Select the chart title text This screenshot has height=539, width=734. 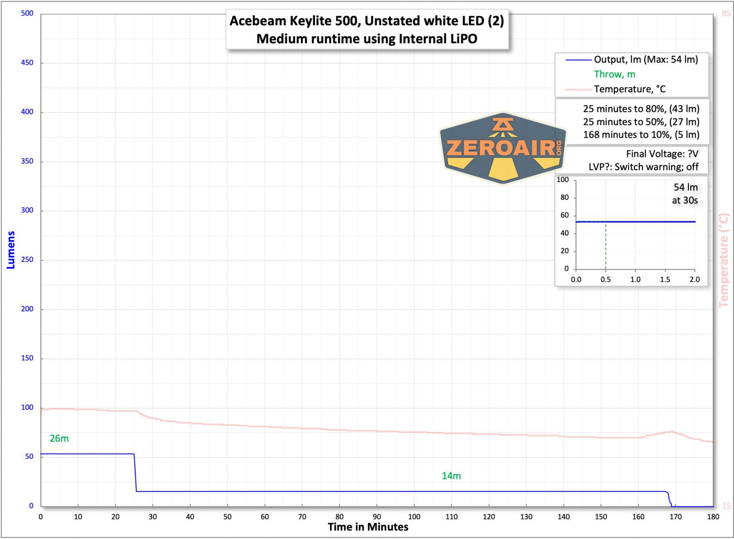click(x=367, y=30)
